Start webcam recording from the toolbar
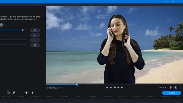This screenshot has width=183, height=103. [x=27, y=93]
